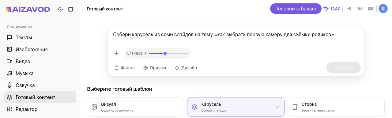
Task: Click the Инструменты section label
Action: (x=19, y=27)
